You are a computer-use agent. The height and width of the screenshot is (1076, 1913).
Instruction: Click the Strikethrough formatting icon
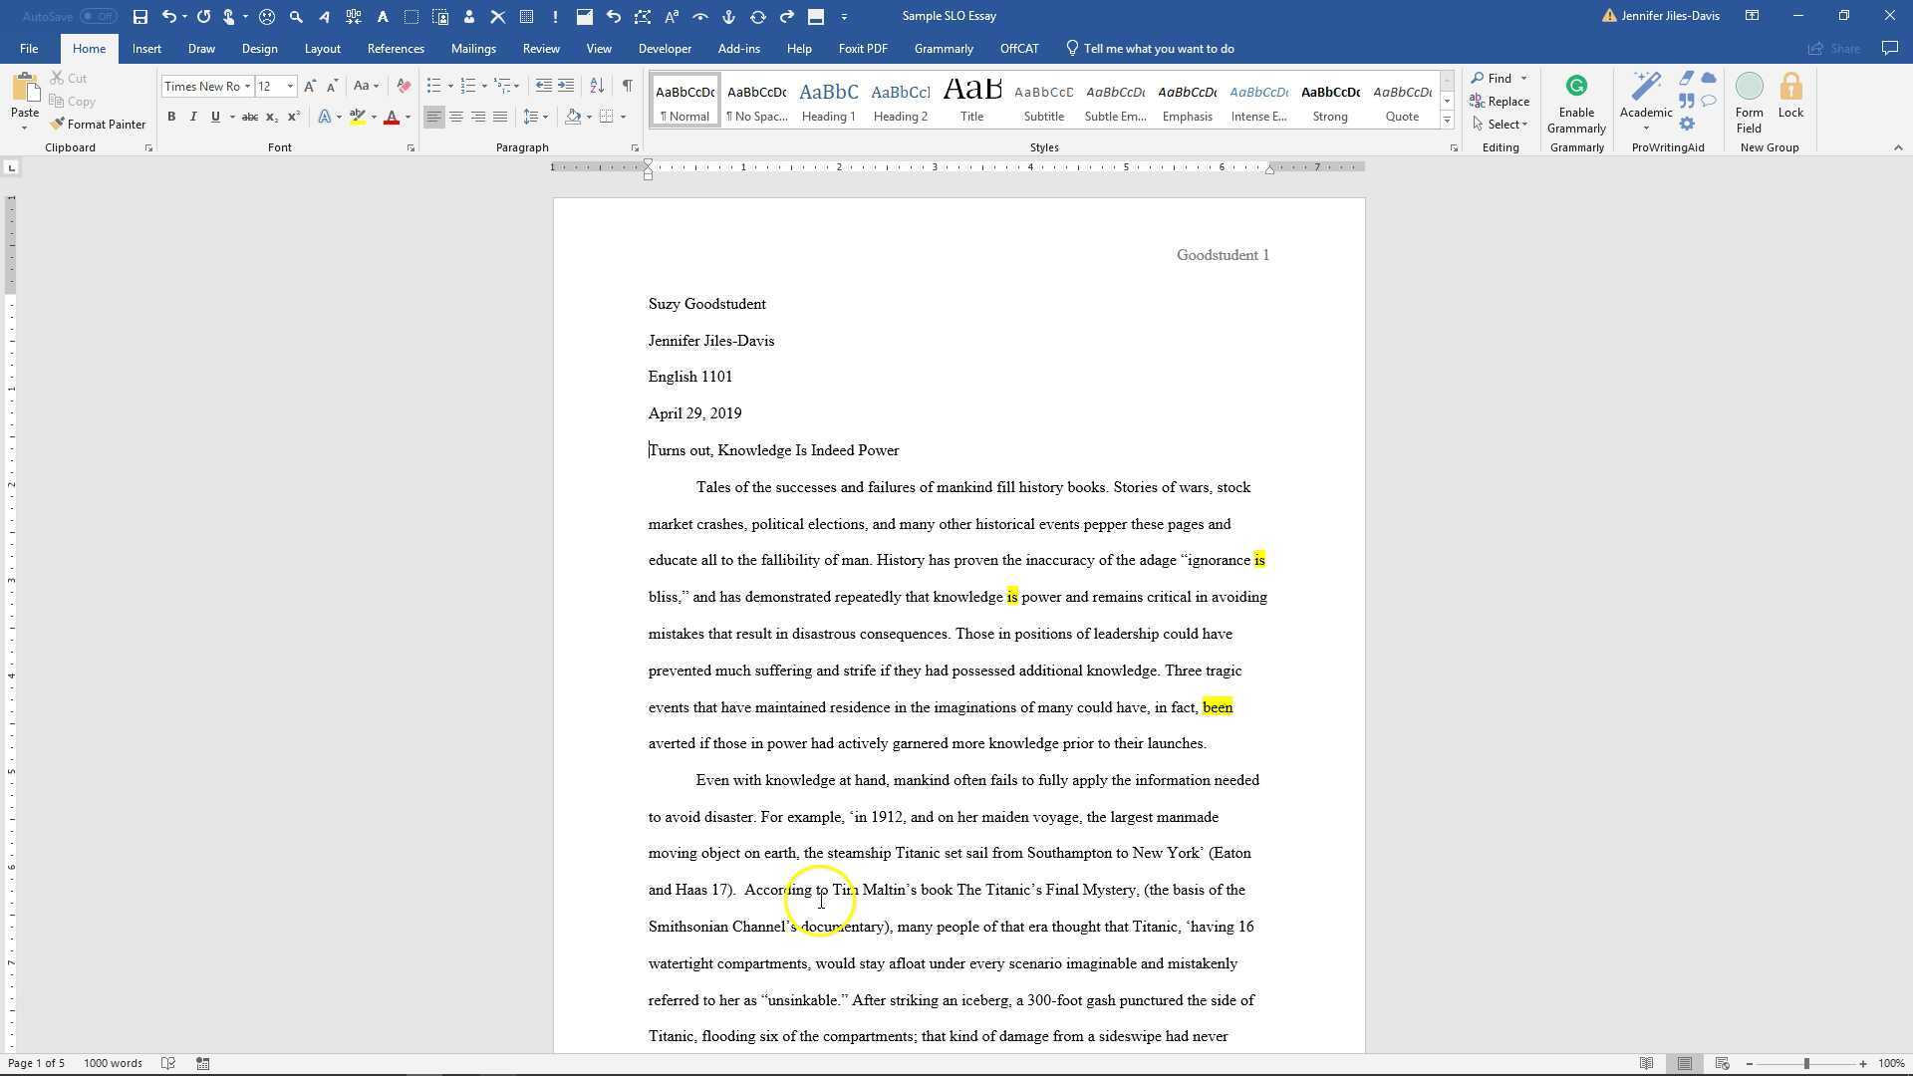pyautogui.click(x=249, y=117)
